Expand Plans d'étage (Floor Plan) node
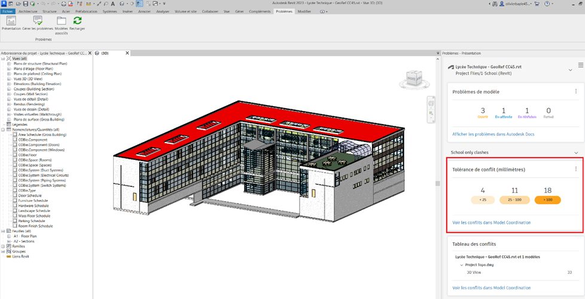The width and height of the screenshot is (585, 299). [x=8, y=69]
